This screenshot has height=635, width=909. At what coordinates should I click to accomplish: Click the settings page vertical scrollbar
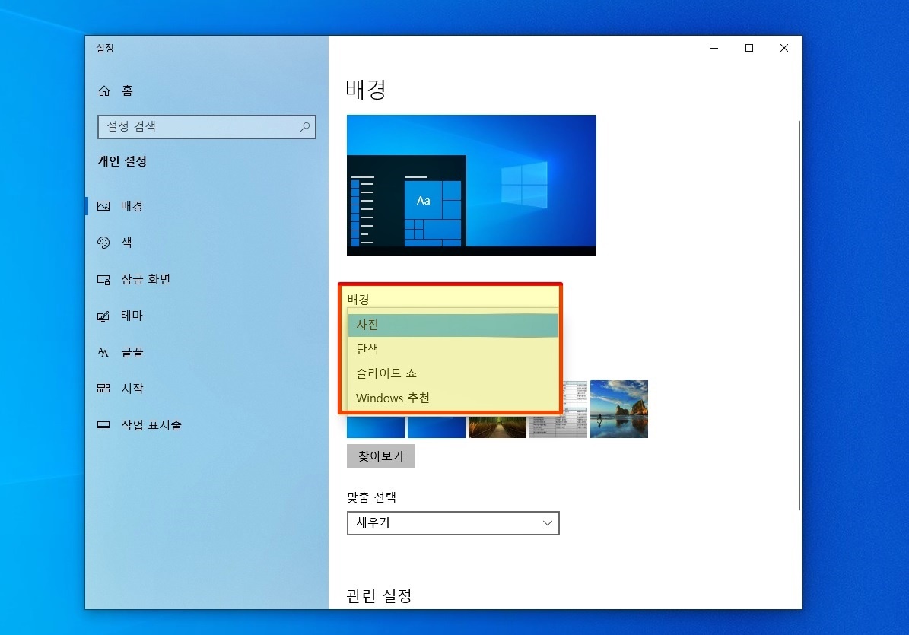[799, 316]
